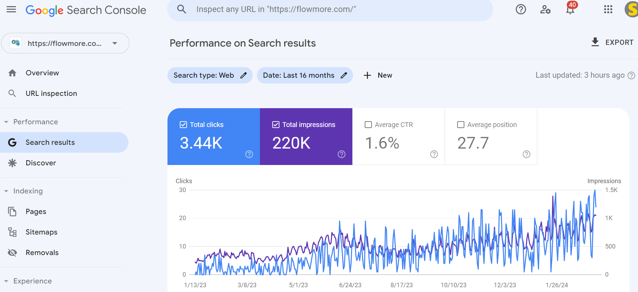The width and height of the screenshot is (638, 292).
Task: Select the Total impressions 220K metric card
Action: click(x=306, y=137)
